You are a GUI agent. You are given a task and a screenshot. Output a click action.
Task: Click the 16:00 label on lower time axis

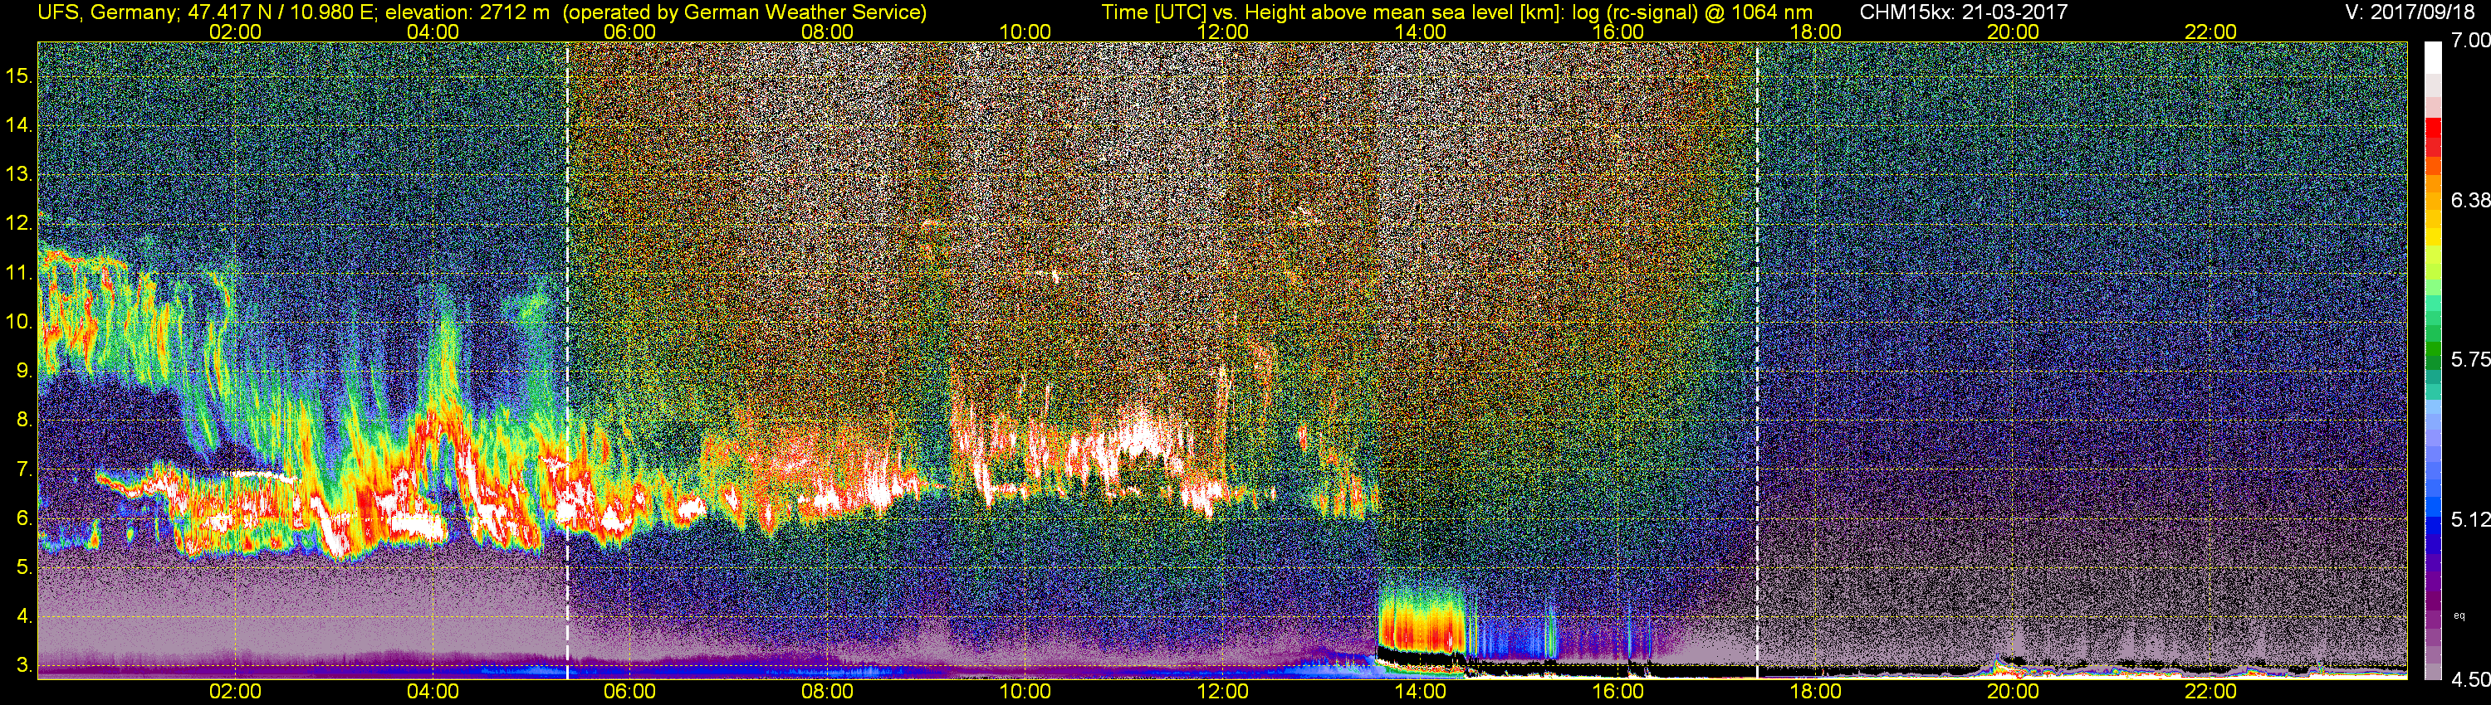point(1617,692)
